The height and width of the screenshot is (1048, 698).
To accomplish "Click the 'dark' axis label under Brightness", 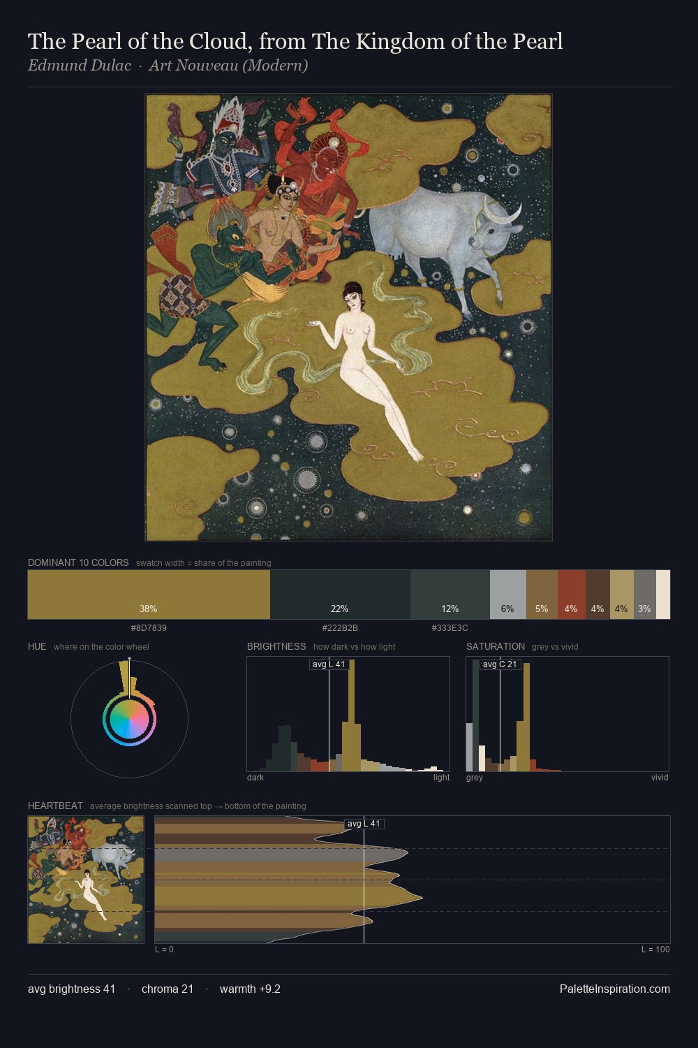I will point(255,778).
